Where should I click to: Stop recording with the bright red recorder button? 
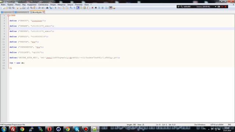click(x=225, y=7)
